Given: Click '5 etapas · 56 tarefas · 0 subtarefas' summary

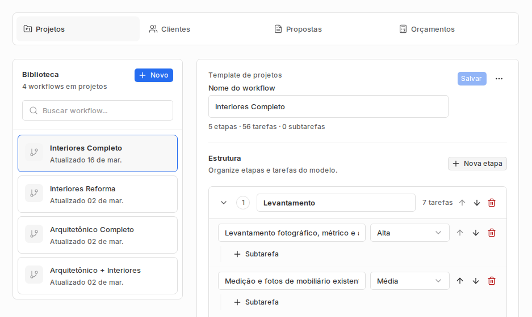Looking at the screenshot, I should [x=267, y=127].
